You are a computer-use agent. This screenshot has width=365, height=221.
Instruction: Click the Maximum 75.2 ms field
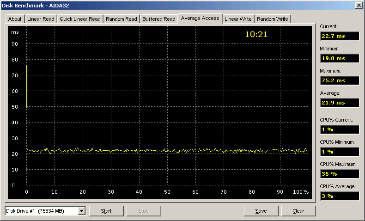(x=339, y=80)
